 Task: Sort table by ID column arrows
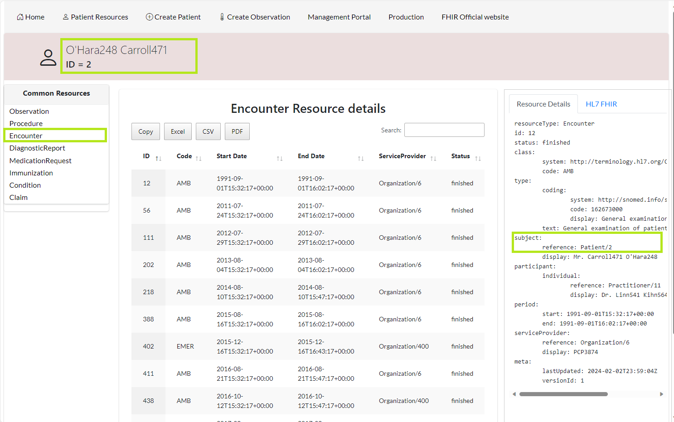click(158, 158)
